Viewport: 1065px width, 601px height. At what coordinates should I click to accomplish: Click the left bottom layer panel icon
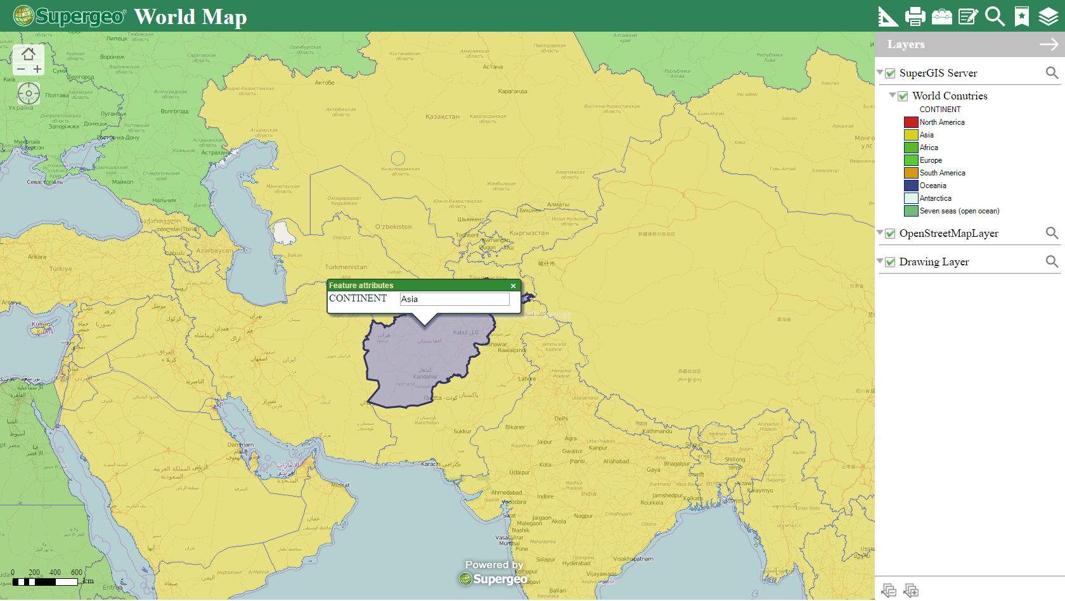[x=889, y=590]
